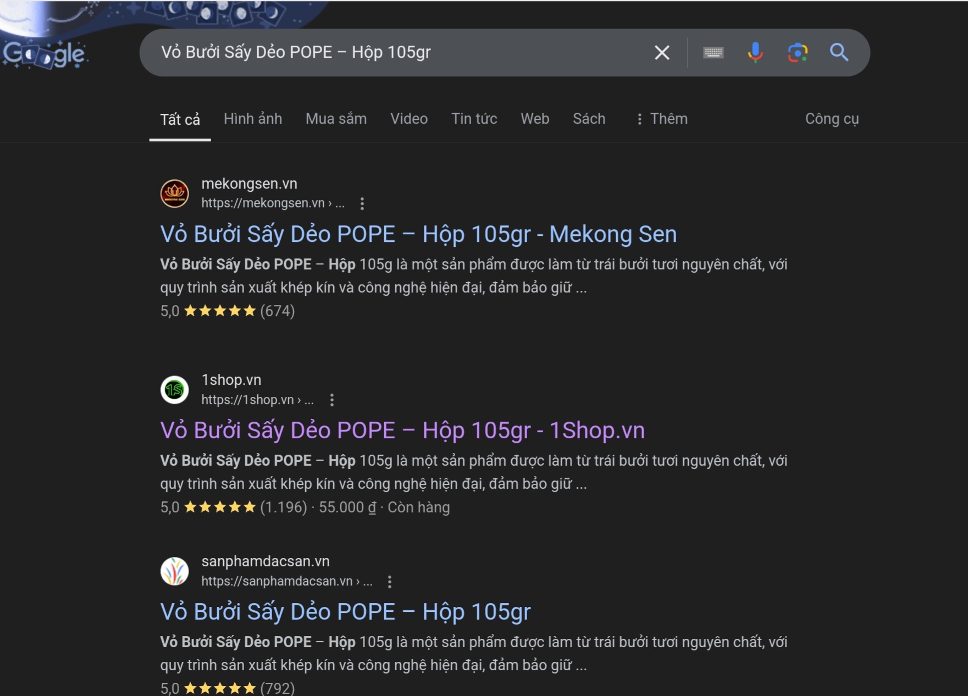Open the three-dot menu for 1shop.vn result
The height and width of the screenshot is (696, 968).
tap(332, 400)
